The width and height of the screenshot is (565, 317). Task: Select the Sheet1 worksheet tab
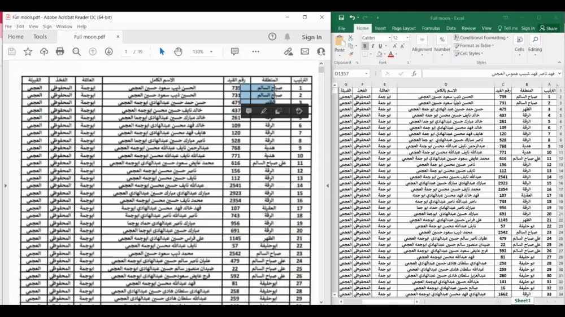point(522,301)
